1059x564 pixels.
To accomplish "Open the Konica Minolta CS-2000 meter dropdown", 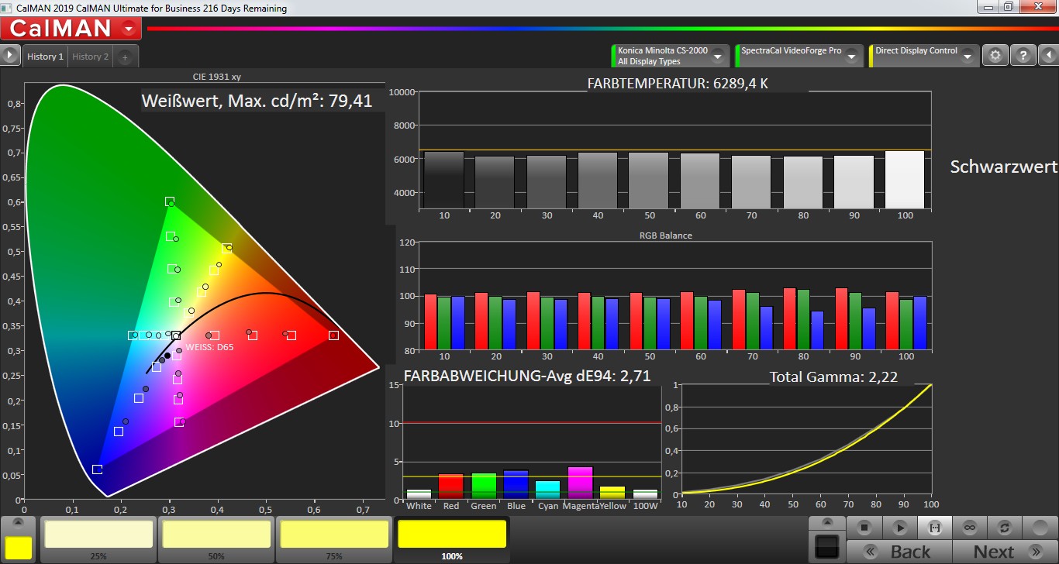I will coord(670,56).
